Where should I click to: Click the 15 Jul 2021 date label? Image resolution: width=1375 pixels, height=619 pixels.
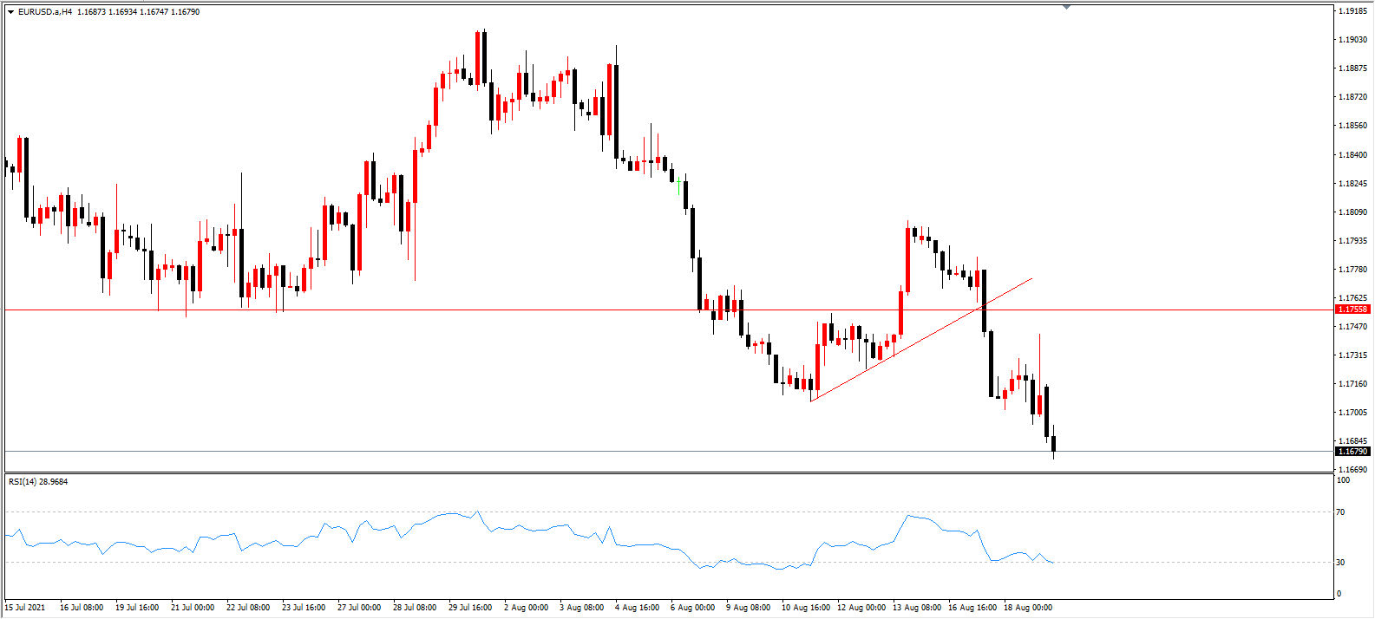pyautogui.click(x=25, y=608)
